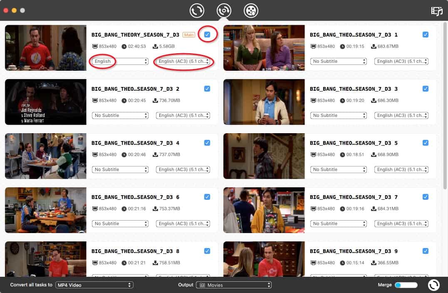This screenshot has height=293, width=448.
Task: Open the audio track dropdown for title 6
Action: [183, 223]
